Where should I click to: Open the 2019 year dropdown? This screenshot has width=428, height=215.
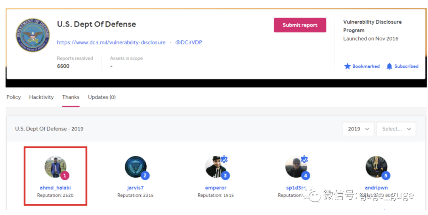coord(358,129)
